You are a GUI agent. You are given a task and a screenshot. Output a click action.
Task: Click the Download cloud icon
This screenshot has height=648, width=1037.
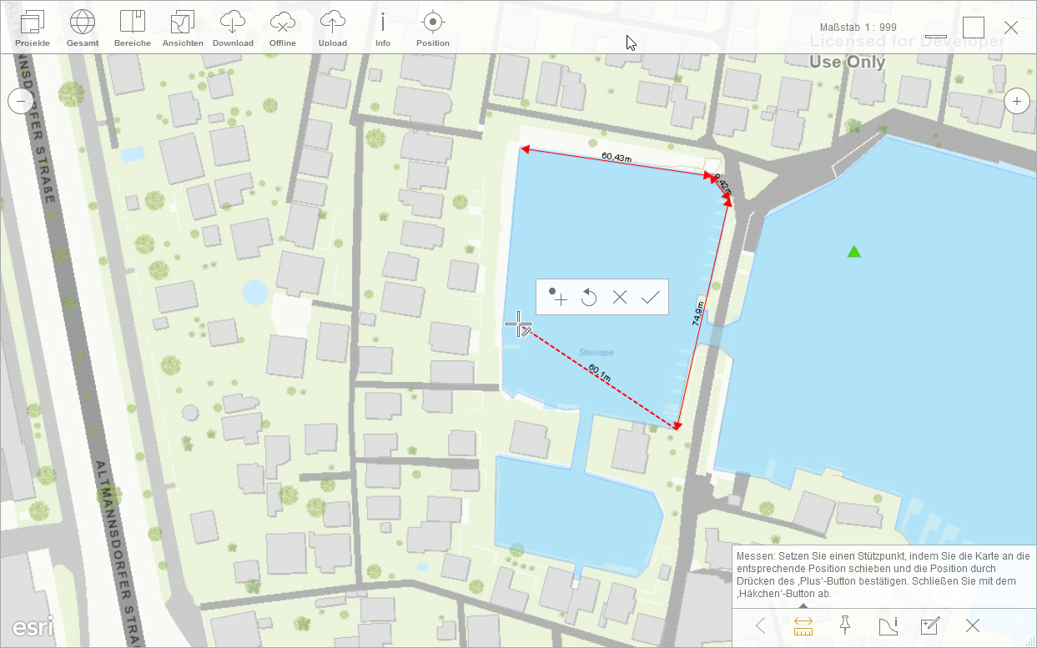click(233, 28)
